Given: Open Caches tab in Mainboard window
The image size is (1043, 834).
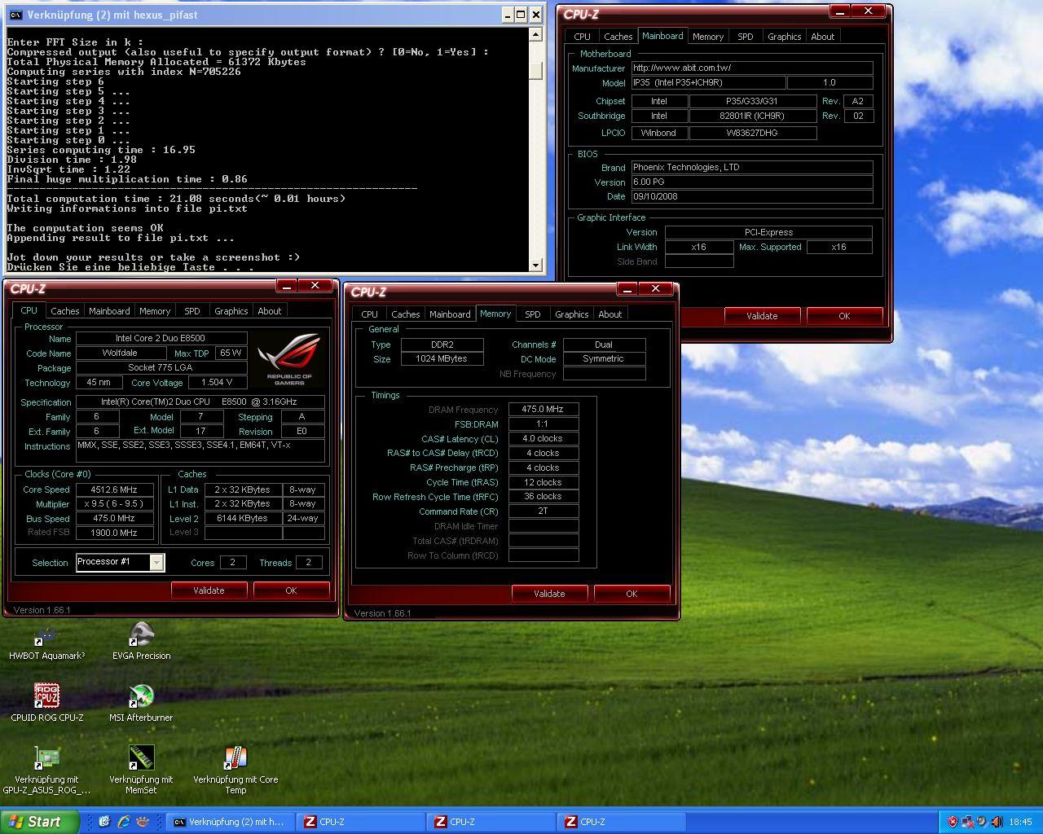Looking at the screenshot, I should [618, 37].
